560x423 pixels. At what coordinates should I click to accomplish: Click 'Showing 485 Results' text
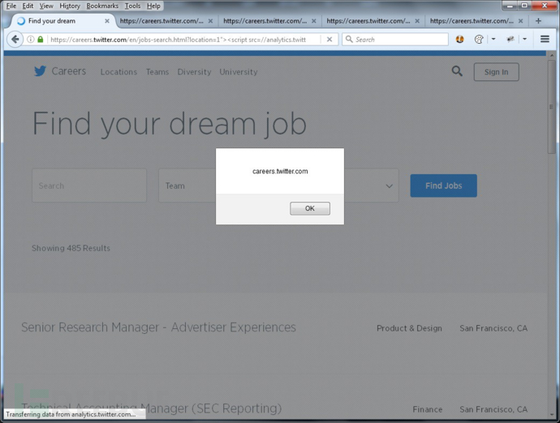pyautogui.click(x=71, y=248)
